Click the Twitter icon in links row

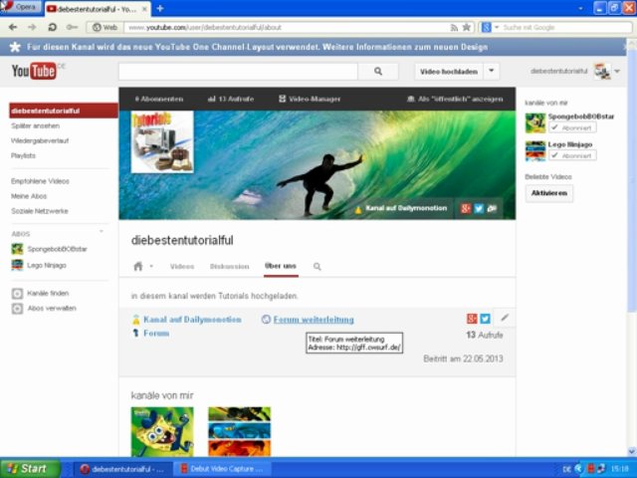point(486,319)
